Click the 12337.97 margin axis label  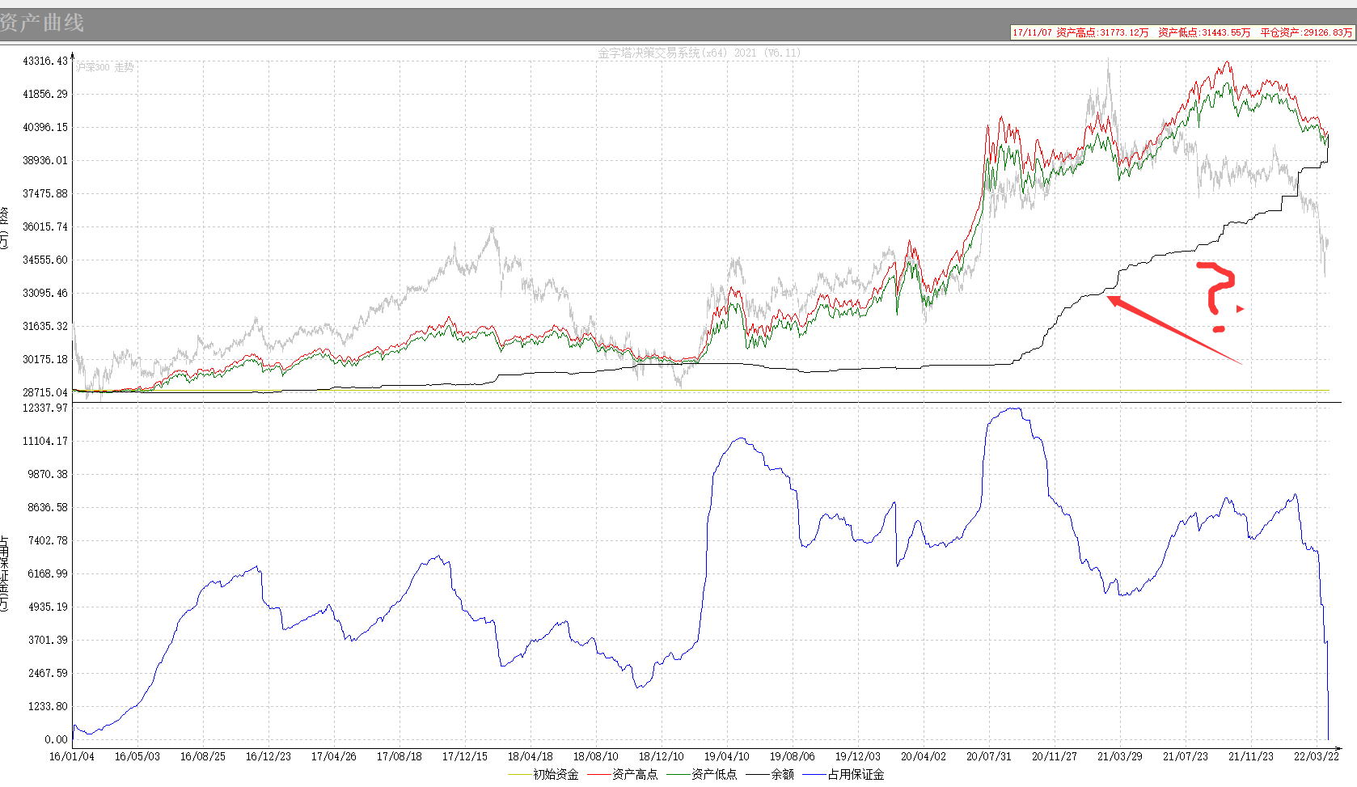coord(45,408)
